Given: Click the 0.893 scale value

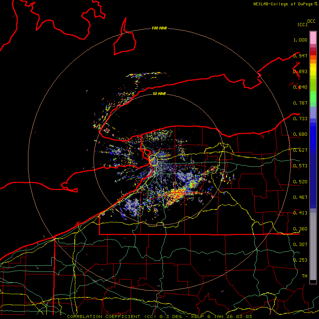Looking at the screenshot, I should coord(300,71).
